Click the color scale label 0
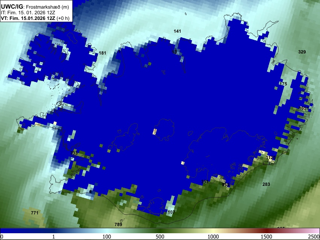The image size is (320, 240). [2, 237]
